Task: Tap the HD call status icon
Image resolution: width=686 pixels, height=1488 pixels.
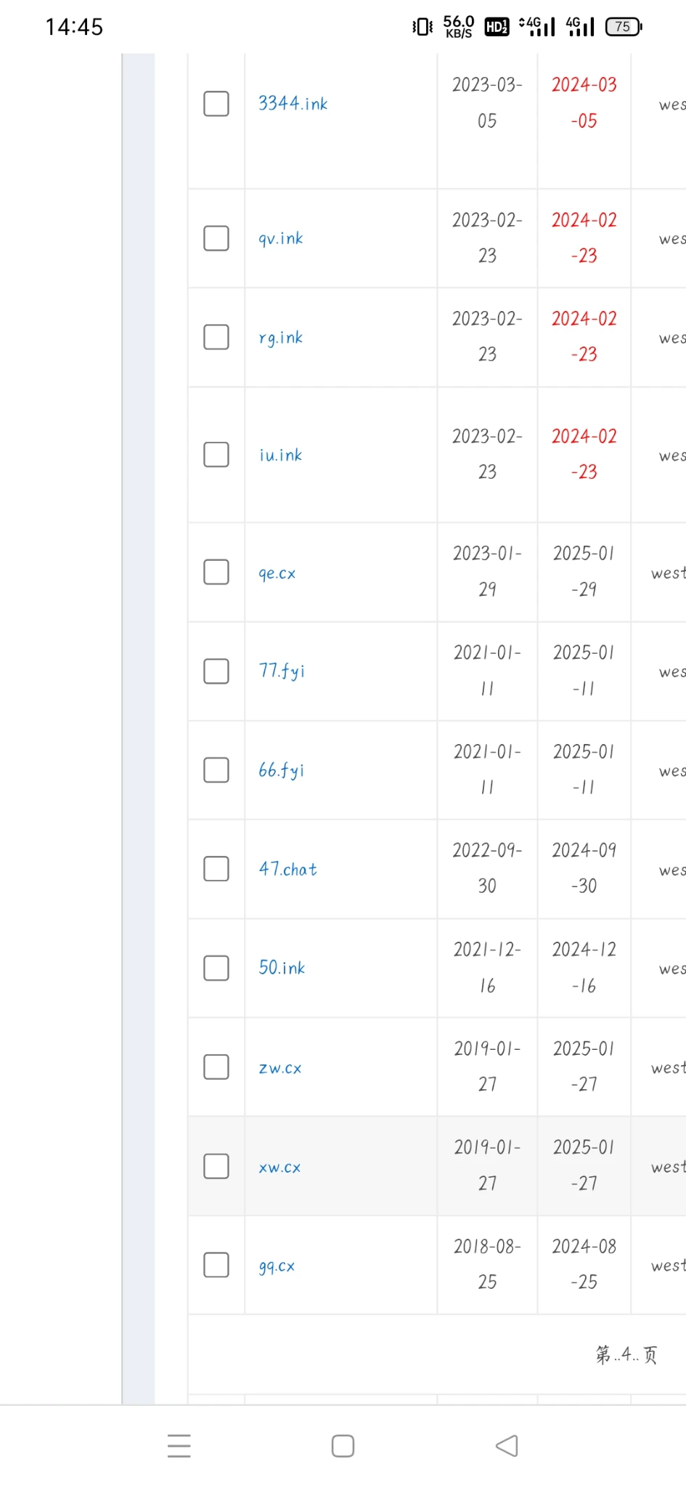Action: (x=497, y=27)
